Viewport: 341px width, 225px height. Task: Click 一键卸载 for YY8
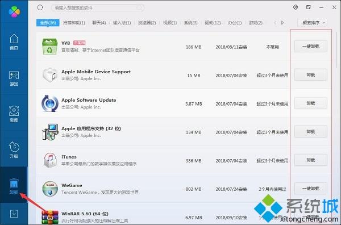coord(311,46)
